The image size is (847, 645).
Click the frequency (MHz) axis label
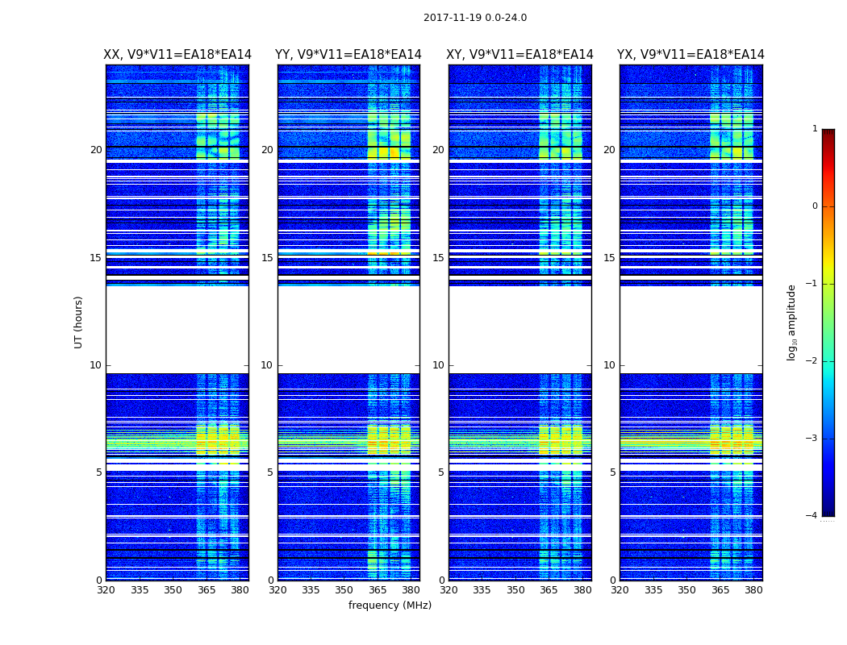pos(390,605)
